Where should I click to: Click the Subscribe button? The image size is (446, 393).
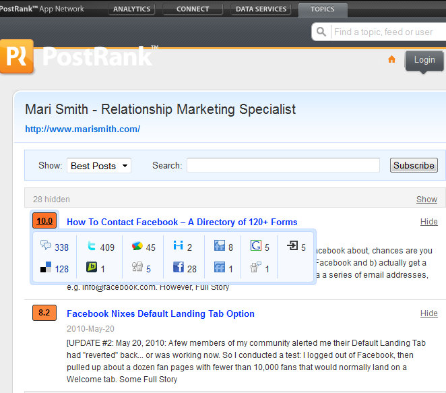tap(414, 165)
